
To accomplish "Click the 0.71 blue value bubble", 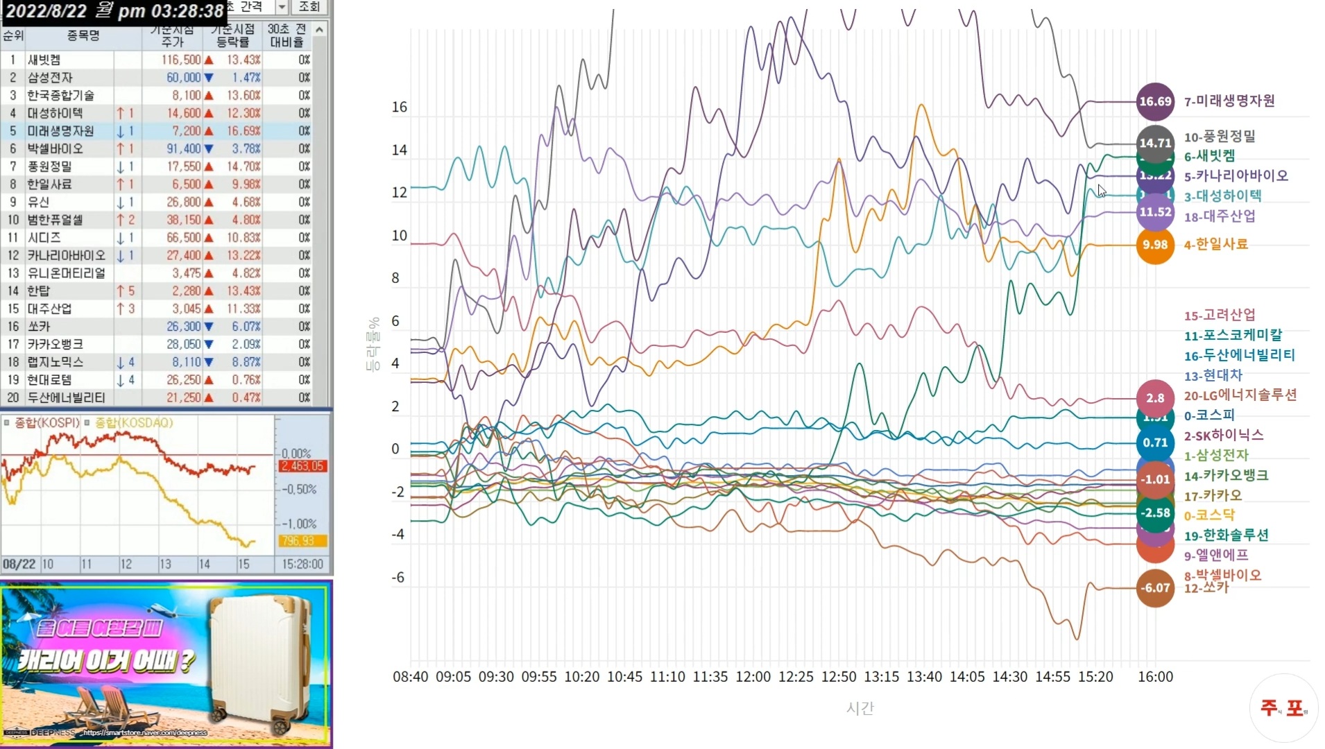I will pyautogui.click(x=1155, y=442).
